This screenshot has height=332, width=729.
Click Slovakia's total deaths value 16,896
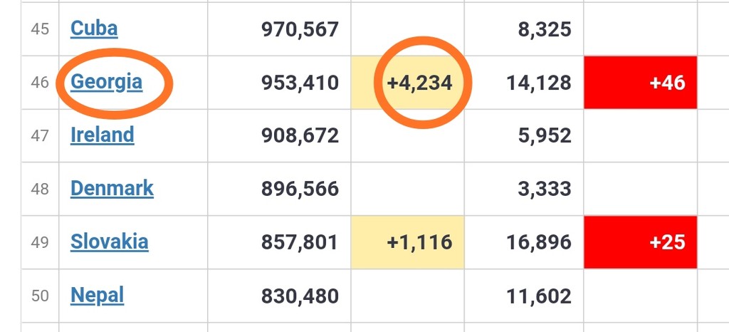pyautogui.click(x=539, y=242)
